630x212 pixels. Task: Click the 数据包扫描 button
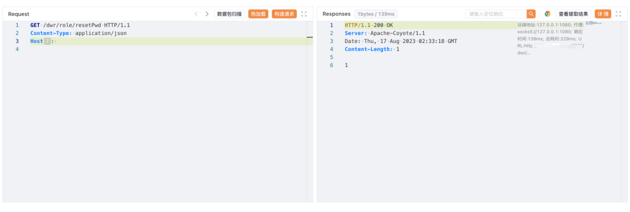click(x=229, y=14)
